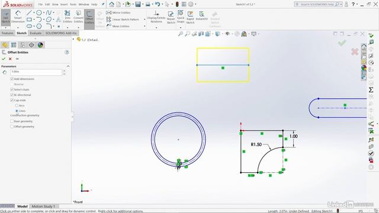Toggle the Cap ends checkbox
Image resolution: width=379 pixels, height=213 pixels.
(12, 100)
